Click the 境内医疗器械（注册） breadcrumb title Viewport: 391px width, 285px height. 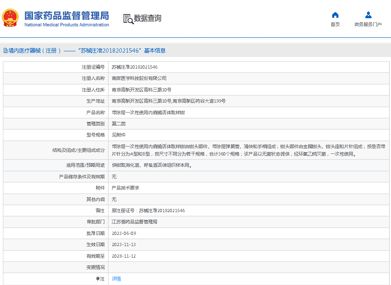click(35, 50)
